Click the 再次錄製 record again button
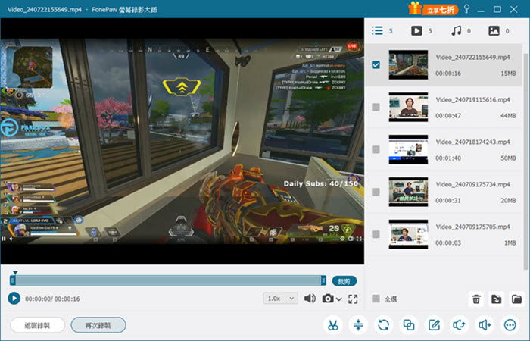 (x=98, y=325)
